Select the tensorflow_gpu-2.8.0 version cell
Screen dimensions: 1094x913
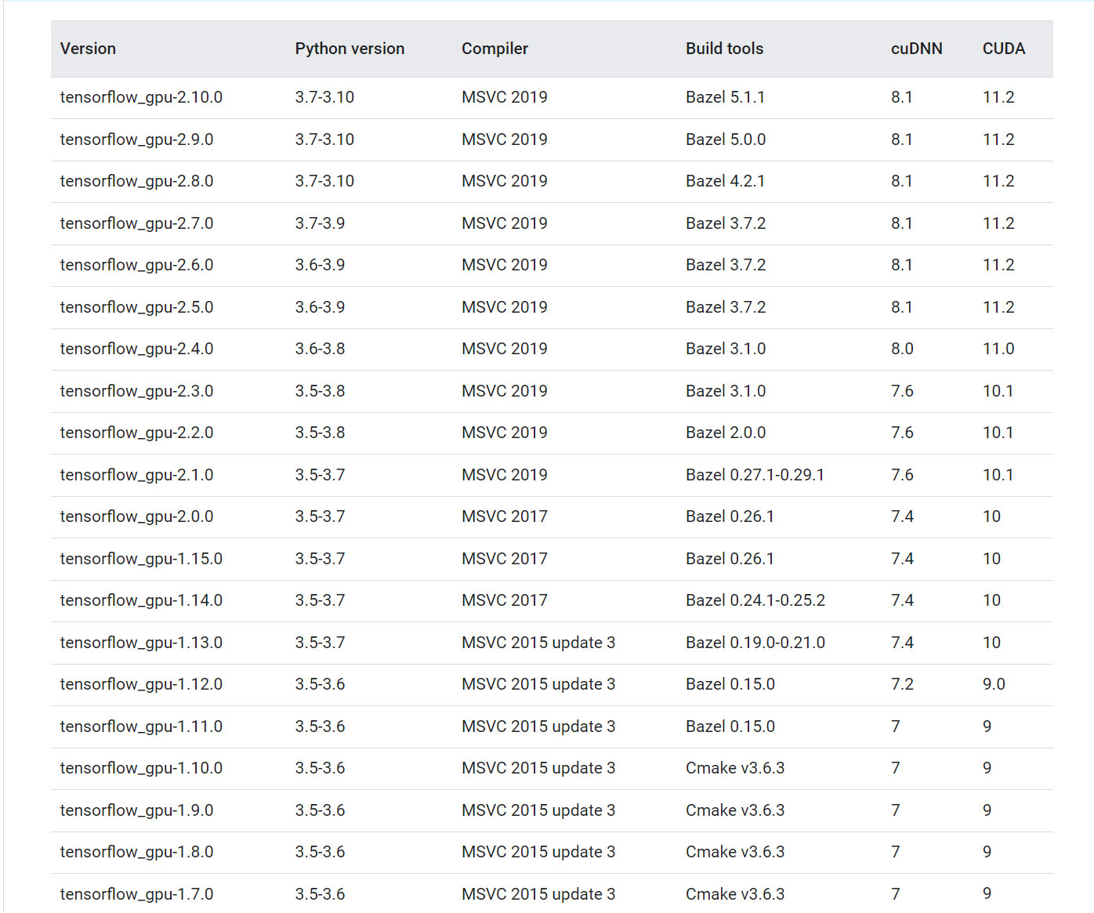tap(136, 181)
